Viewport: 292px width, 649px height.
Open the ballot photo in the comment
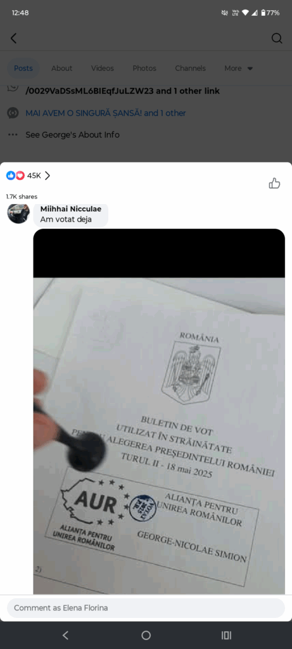click(159, 411)
